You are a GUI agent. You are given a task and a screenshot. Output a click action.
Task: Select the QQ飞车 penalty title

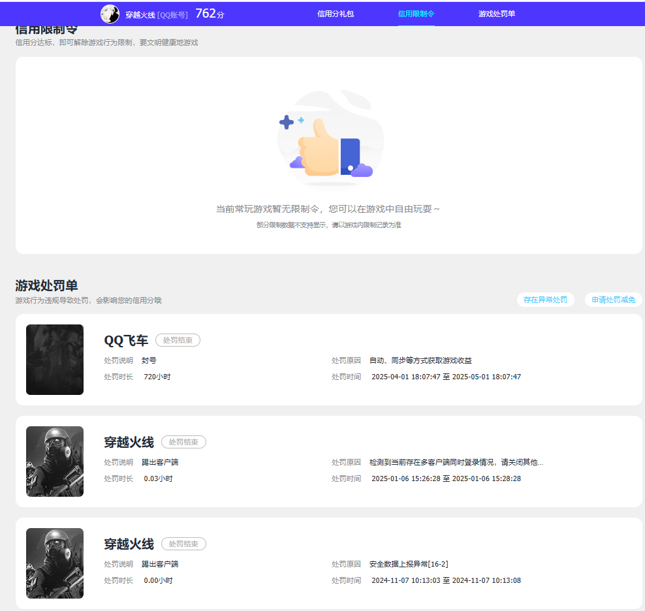[126, 341]
